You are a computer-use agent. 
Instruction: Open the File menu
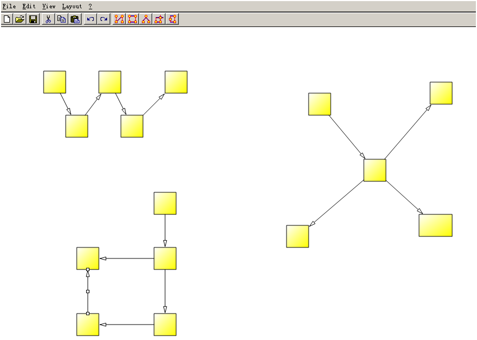9,7
